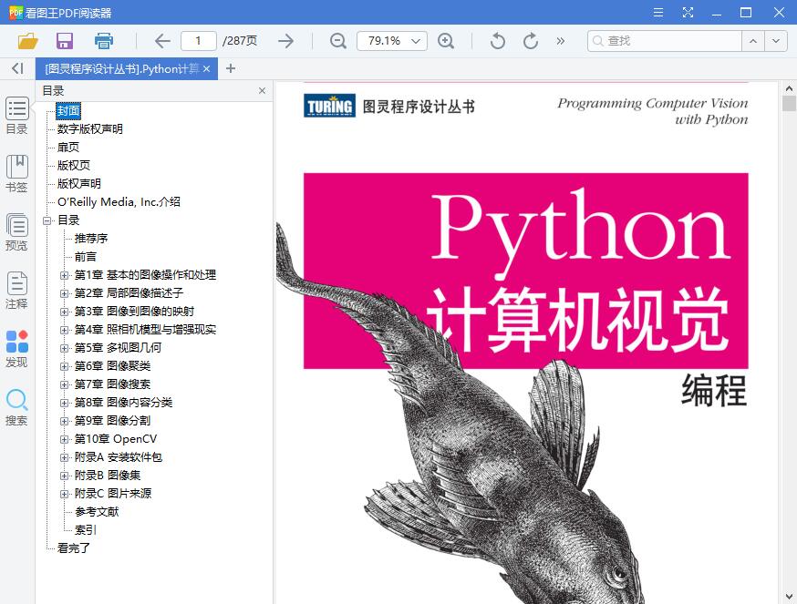Screen dimensions: 797x604
Task: Close the Python计算 document tab
Action: [x=206, y=68]
